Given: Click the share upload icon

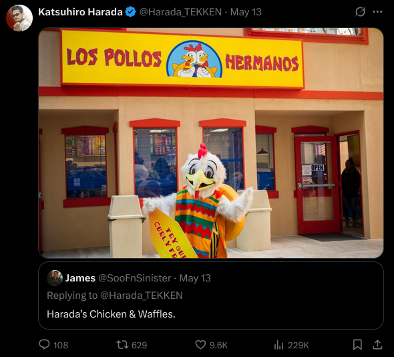Looking at the screenshot, I should tap(377, 345).
